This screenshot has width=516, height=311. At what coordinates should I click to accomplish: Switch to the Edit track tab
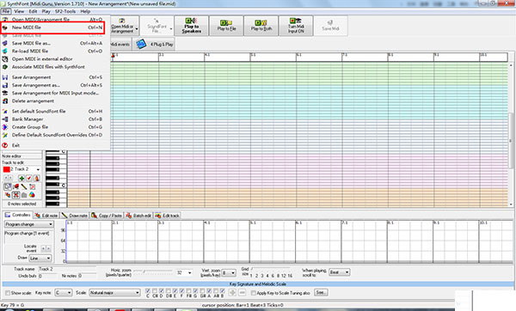[167, 216]
